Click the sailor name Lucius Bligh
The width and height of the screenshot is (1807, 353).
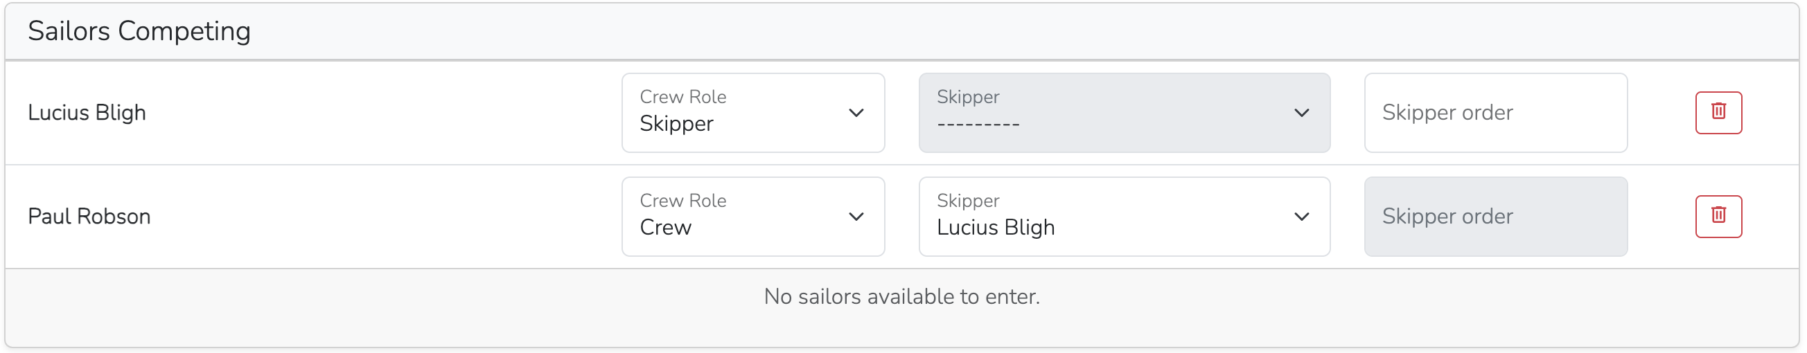pyautogui.click(x=87, y=113)
